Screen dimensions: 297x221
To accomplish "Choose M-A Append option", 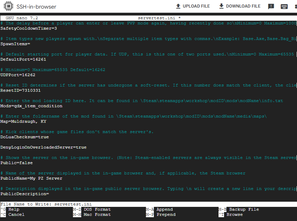I will pos(159,209).
